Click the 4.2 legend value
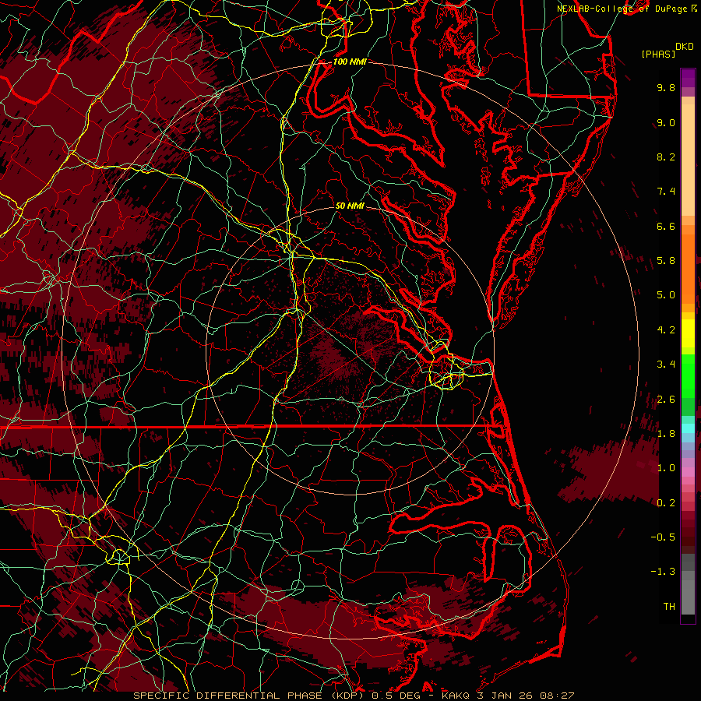The height and width of the screenshot is (701, 701). point(666,330)
